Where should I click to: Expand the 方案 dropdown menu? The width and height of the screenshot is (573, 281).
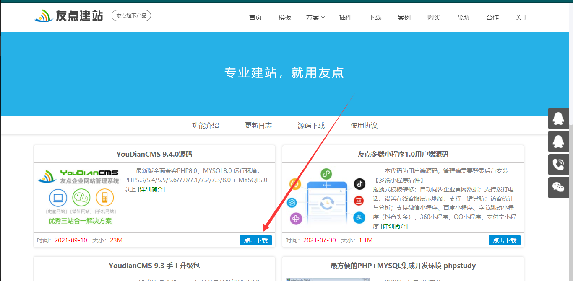pyautogui.click(x=315, y=17)
